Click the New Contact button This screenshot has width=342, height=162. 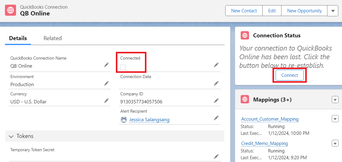click(x=244, y=11)
